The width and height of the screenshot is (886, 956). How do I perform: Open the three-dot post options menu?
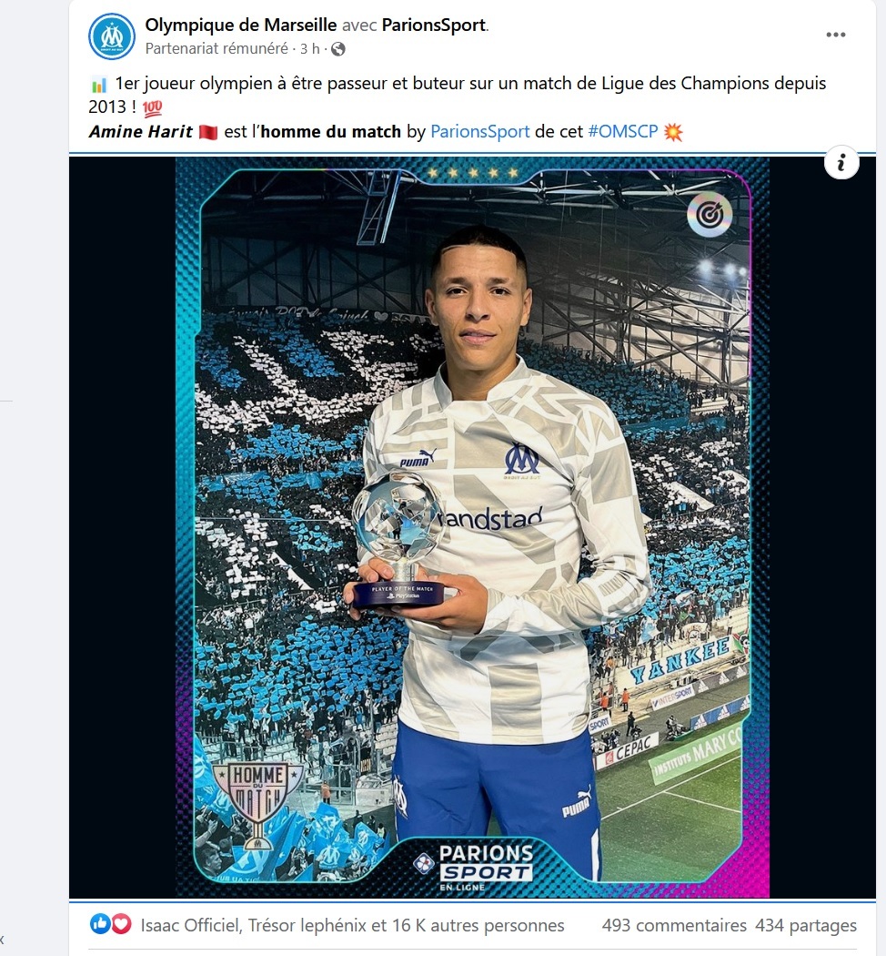tap(835, 35)
